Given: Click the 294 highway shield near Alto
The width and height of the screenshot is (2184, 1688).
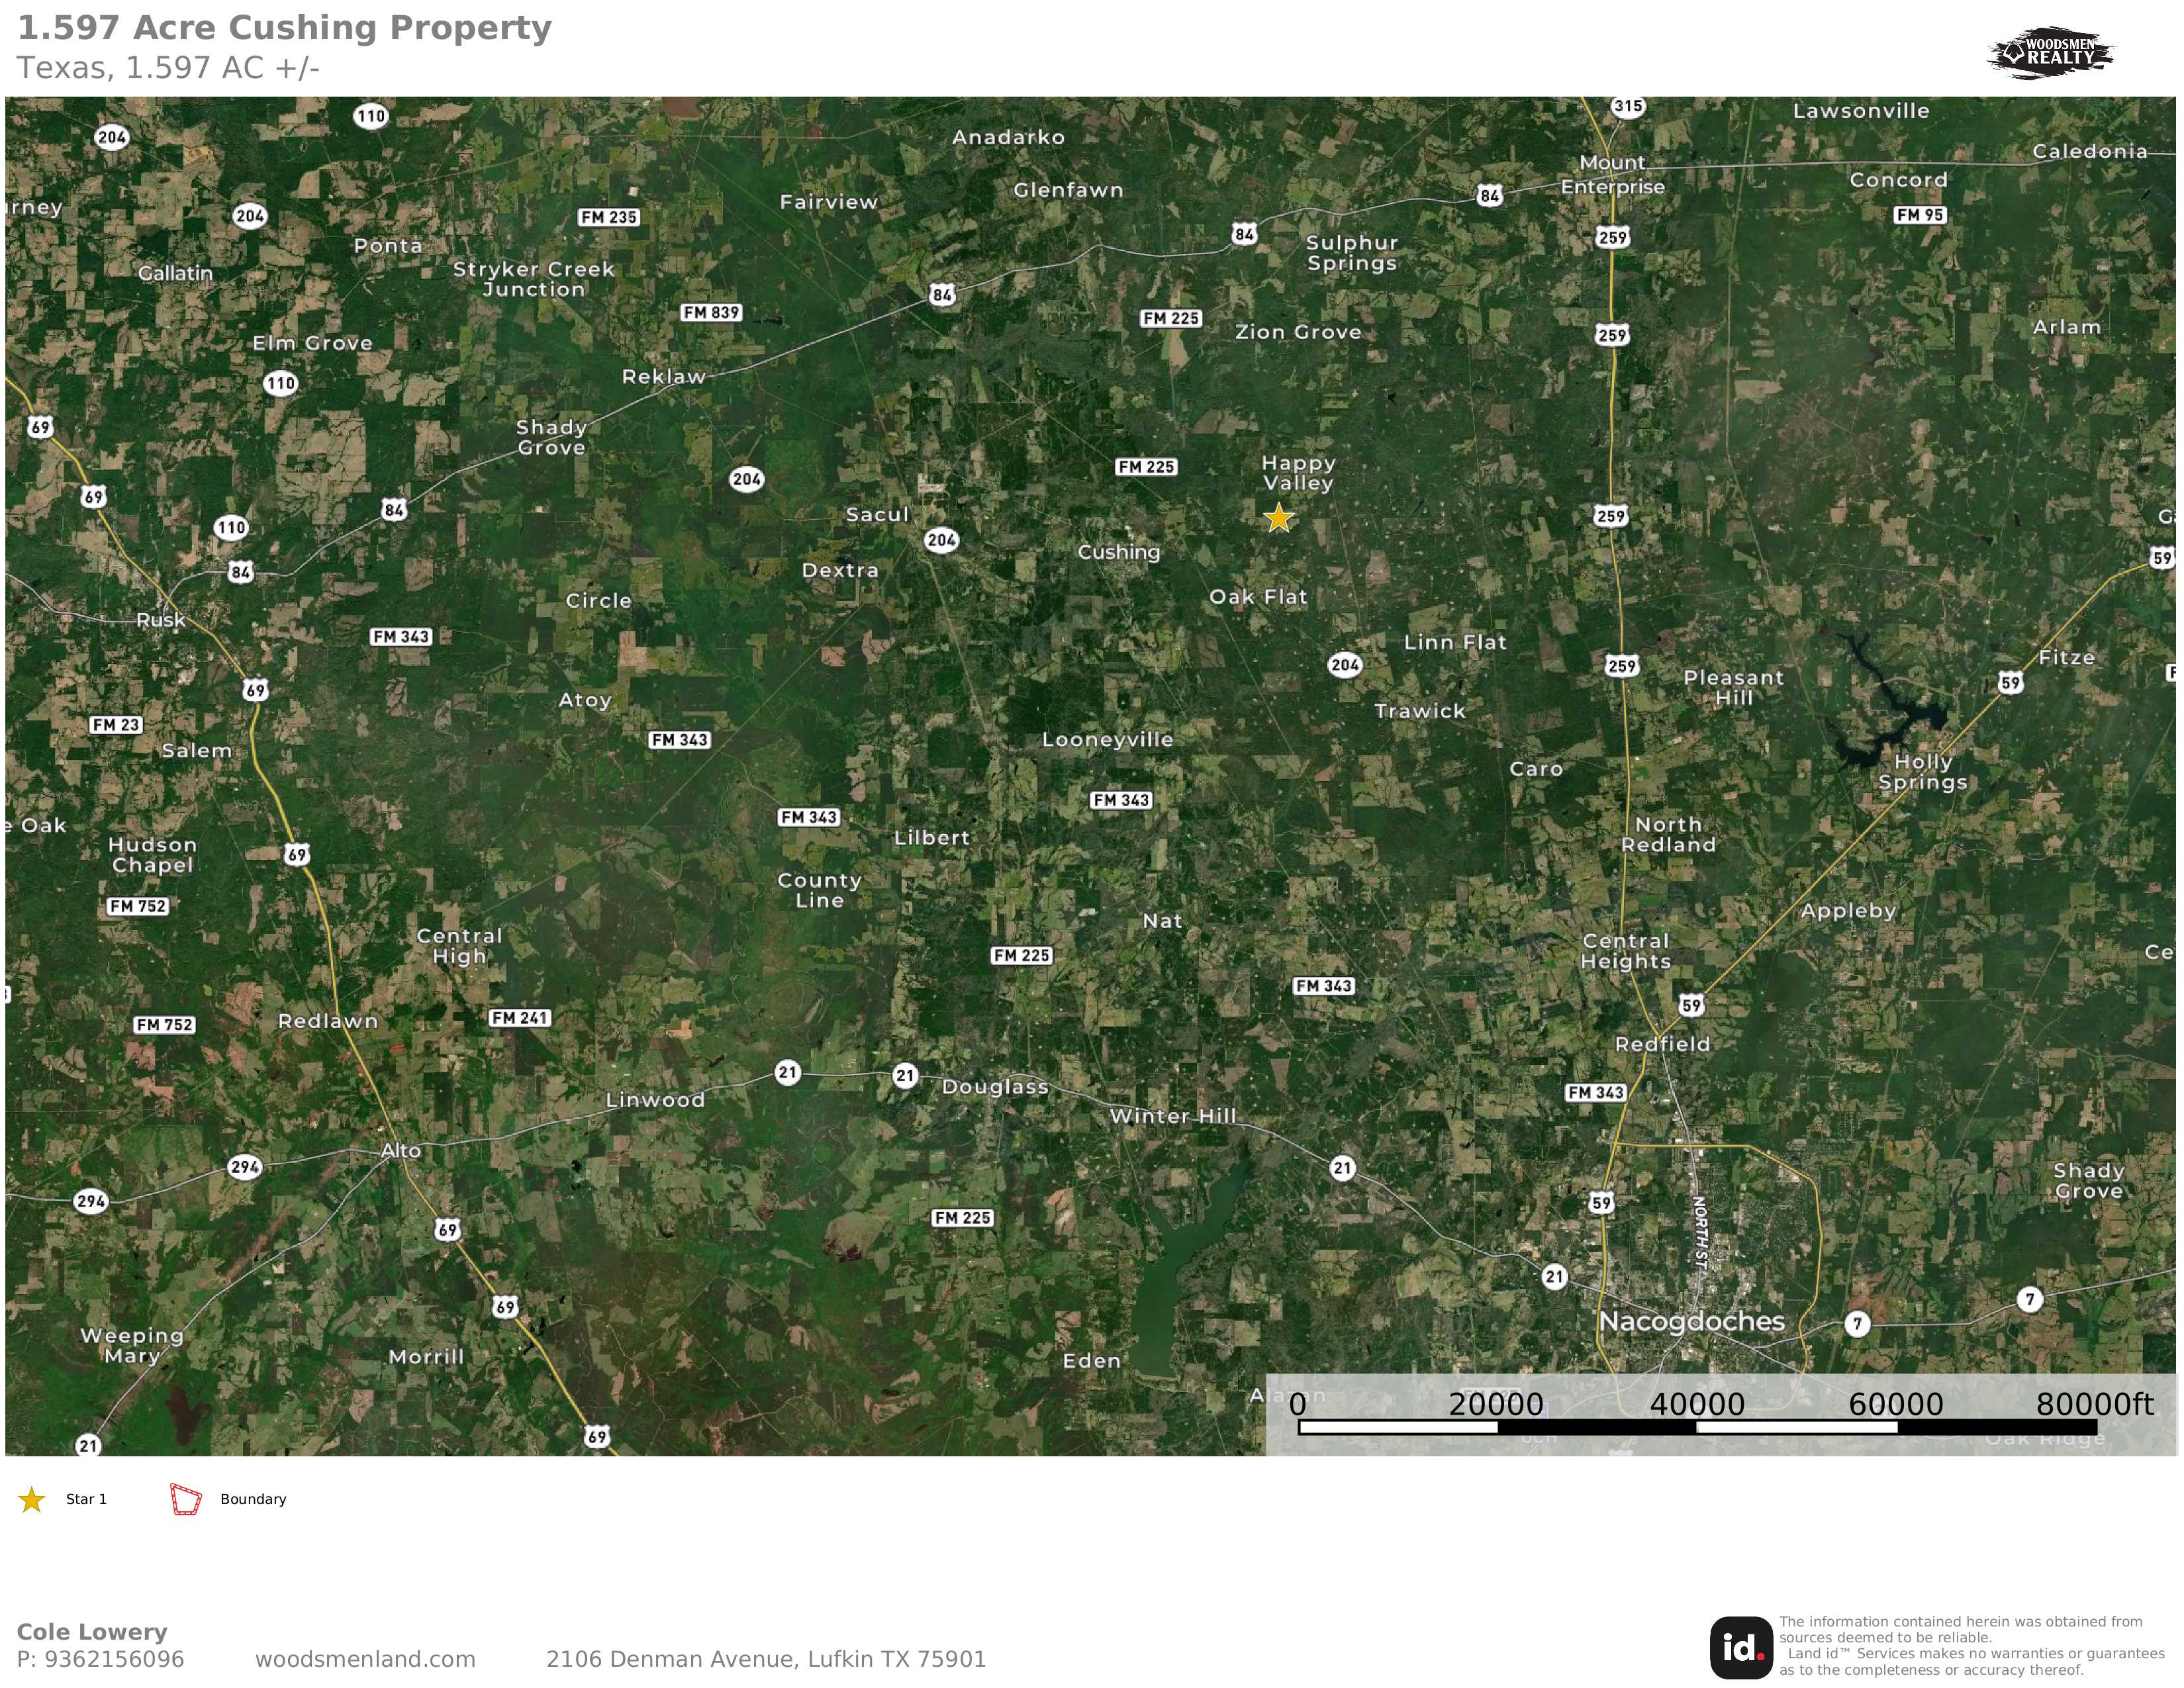Looking at the screenshot, I should pyautogui.click(x=245, y=1166).
